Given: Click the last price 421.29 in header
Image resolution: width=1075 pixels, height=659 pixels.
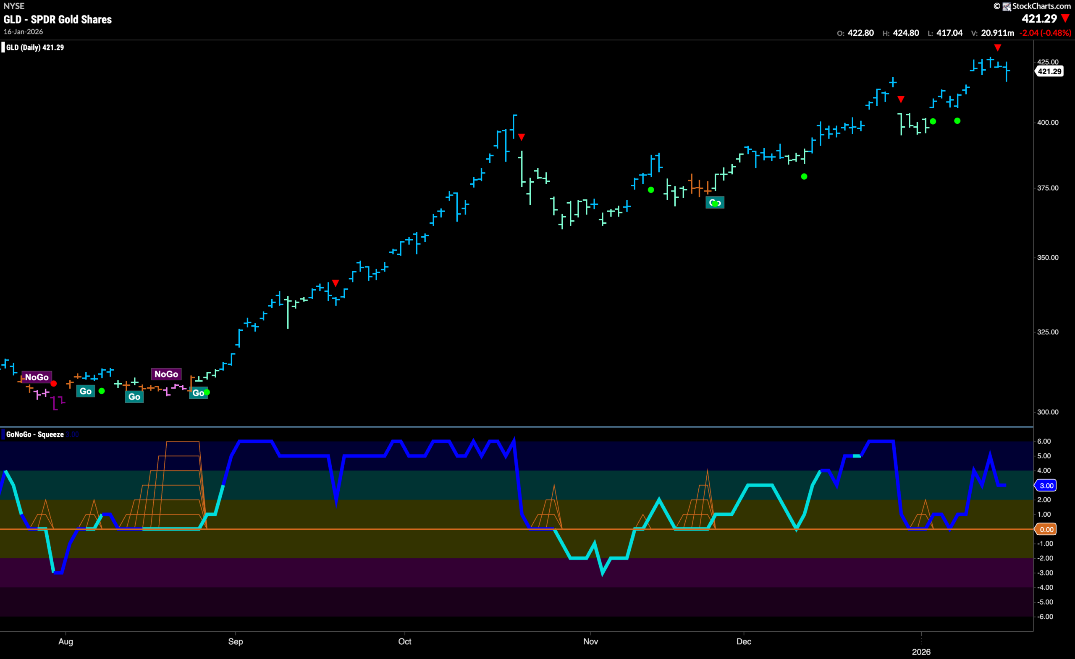Looking at the screenshot, I should click(x=1039, y=18).
